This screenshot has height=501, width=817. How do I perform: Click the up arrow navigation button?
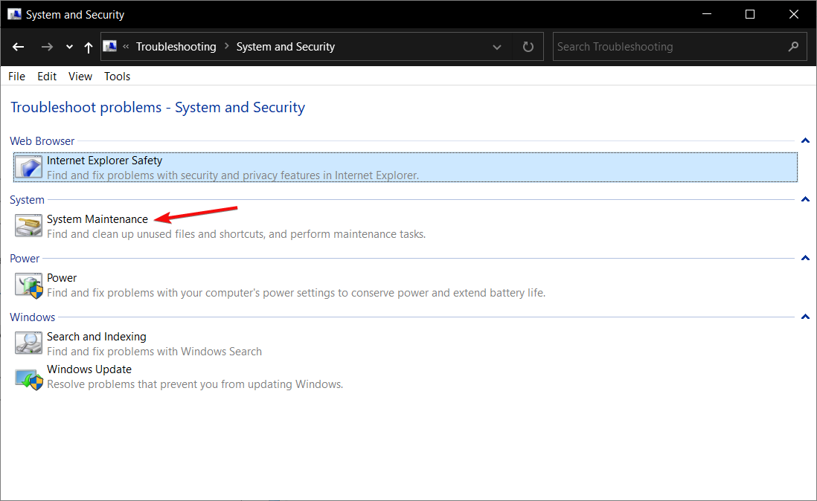[89, 47]
